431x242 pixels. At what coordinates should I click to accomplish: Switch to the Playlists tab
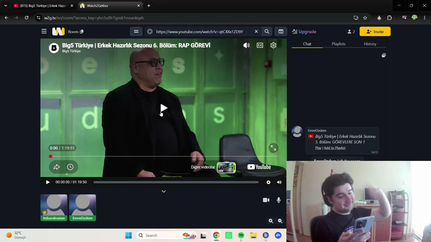(x=338, y=44)
